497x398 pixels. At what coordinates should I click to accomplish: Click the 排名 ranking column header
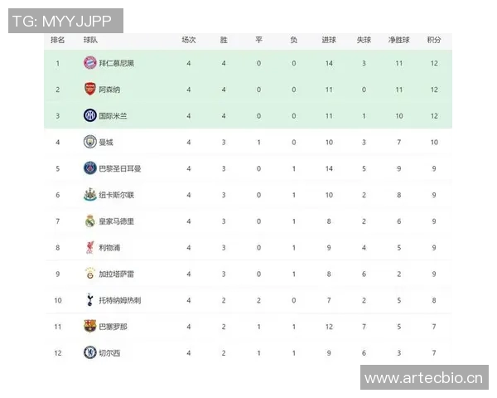pos(58,39)
